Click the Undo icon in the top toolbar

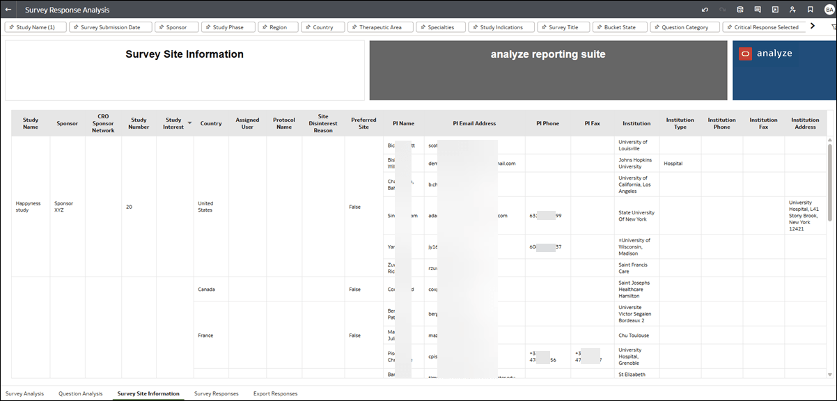coord(705,10)
